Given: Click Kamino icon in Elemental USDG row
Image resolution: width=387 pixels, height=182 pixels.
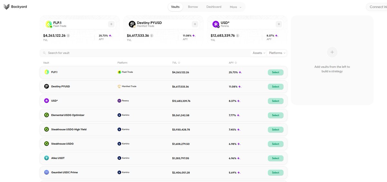Looking at the screenshot, I should point(119,115).
